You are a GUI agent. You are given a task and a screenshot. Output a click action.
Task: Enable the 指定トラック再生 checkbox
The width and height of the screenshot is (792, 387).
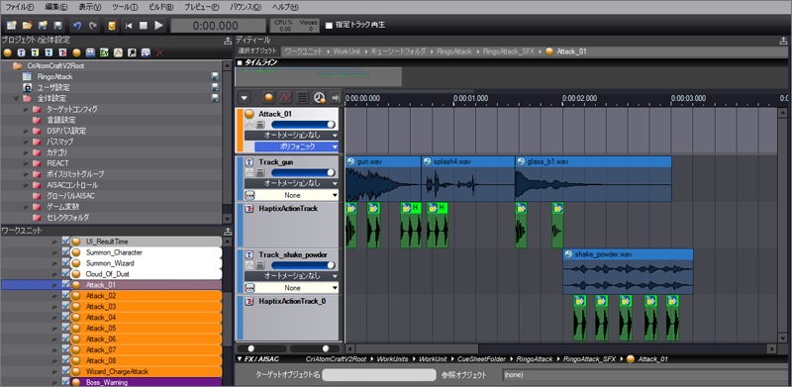coord(330,26)
